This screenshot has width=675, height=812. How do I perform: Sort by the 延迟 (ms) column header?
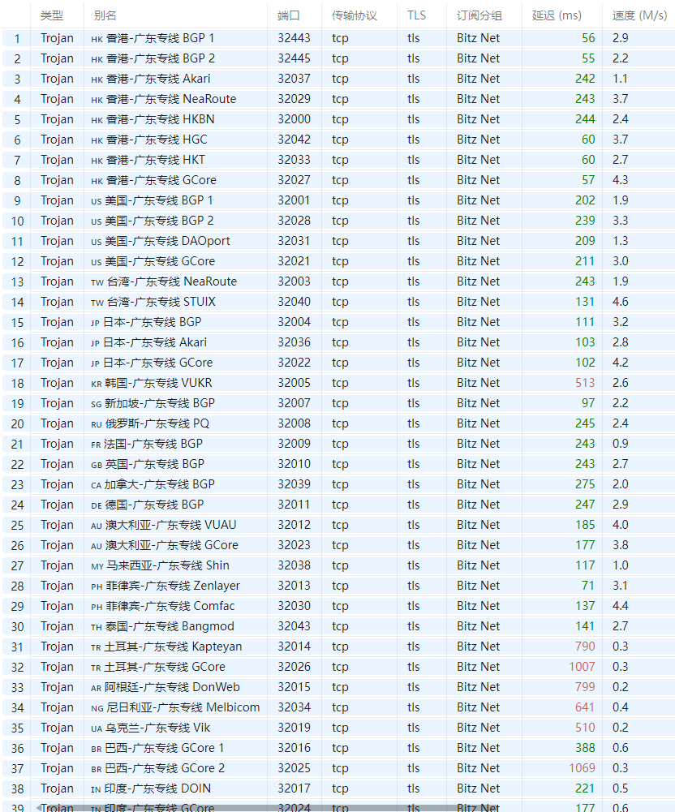557,15
